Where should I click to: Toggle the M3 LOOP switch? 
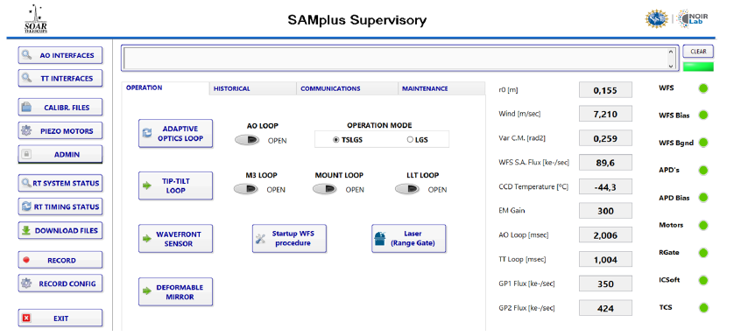pyautogui.click(x=246, y=189)
